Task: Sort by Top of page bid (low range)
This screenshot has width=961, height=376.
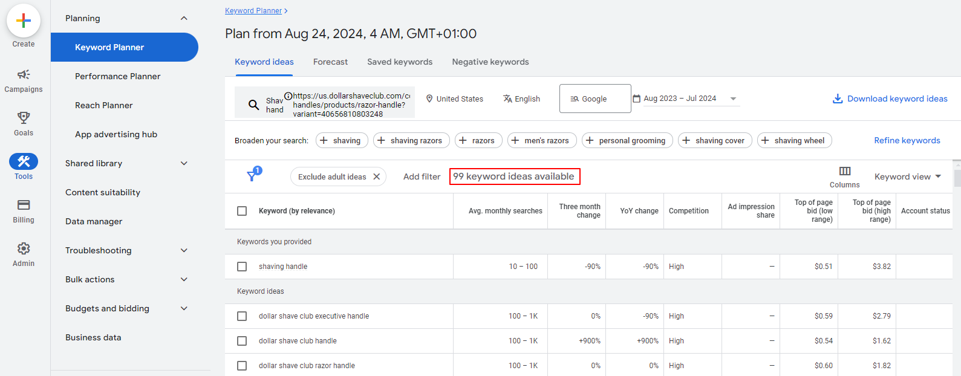Action: [813, 211]
